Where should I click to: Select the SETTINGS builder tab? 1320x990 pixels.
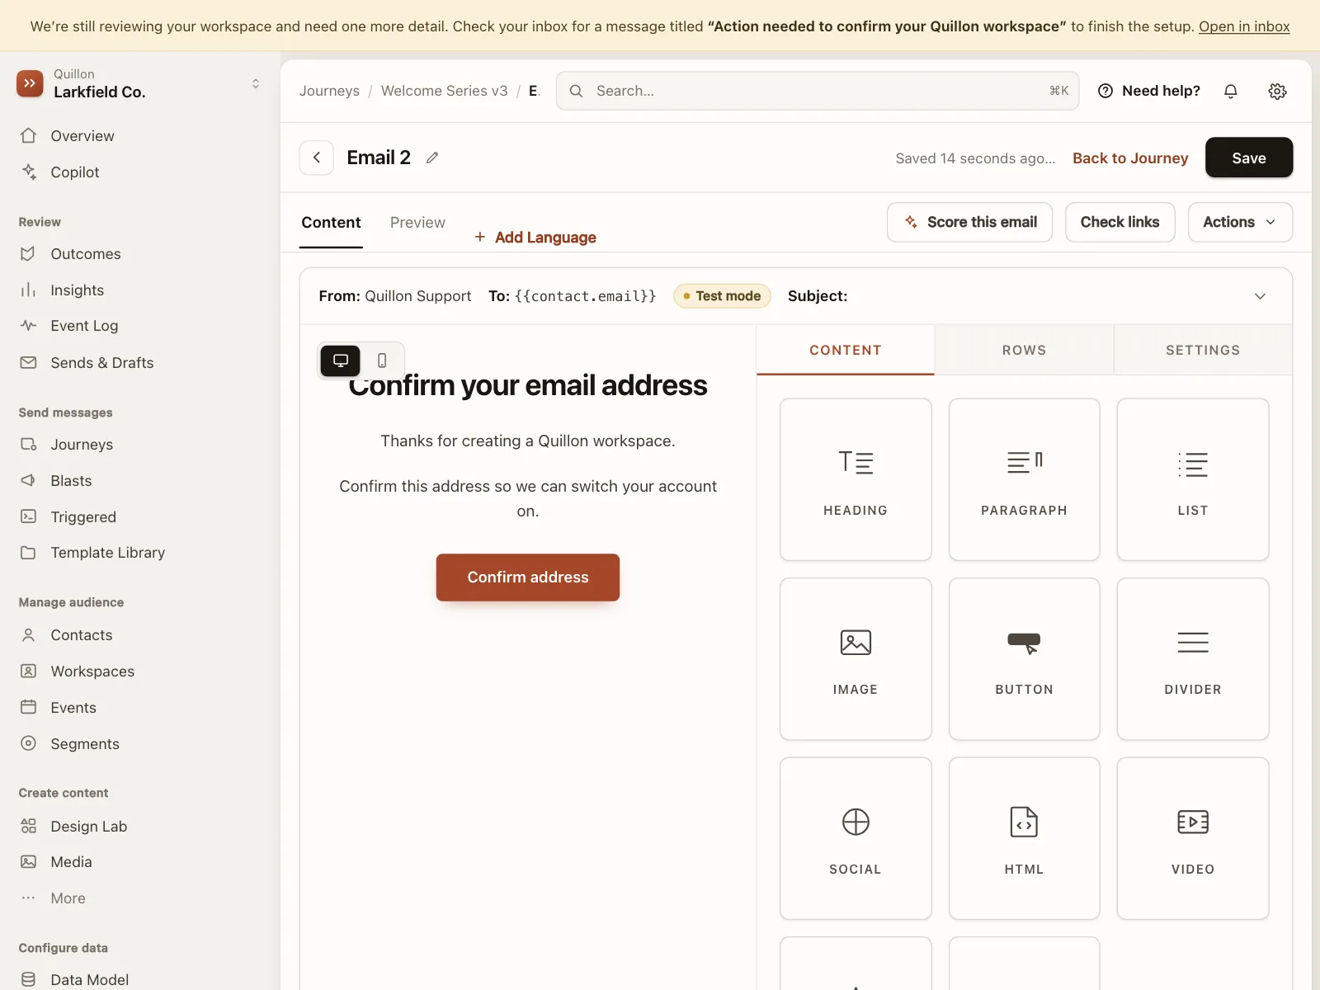pyautogui.click(x=1203, y=350)
